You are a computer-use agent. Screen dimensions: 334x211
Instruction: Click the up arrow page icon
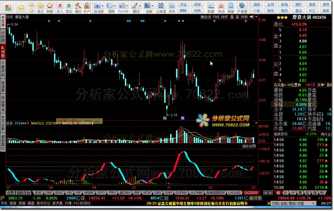(32, 4)
